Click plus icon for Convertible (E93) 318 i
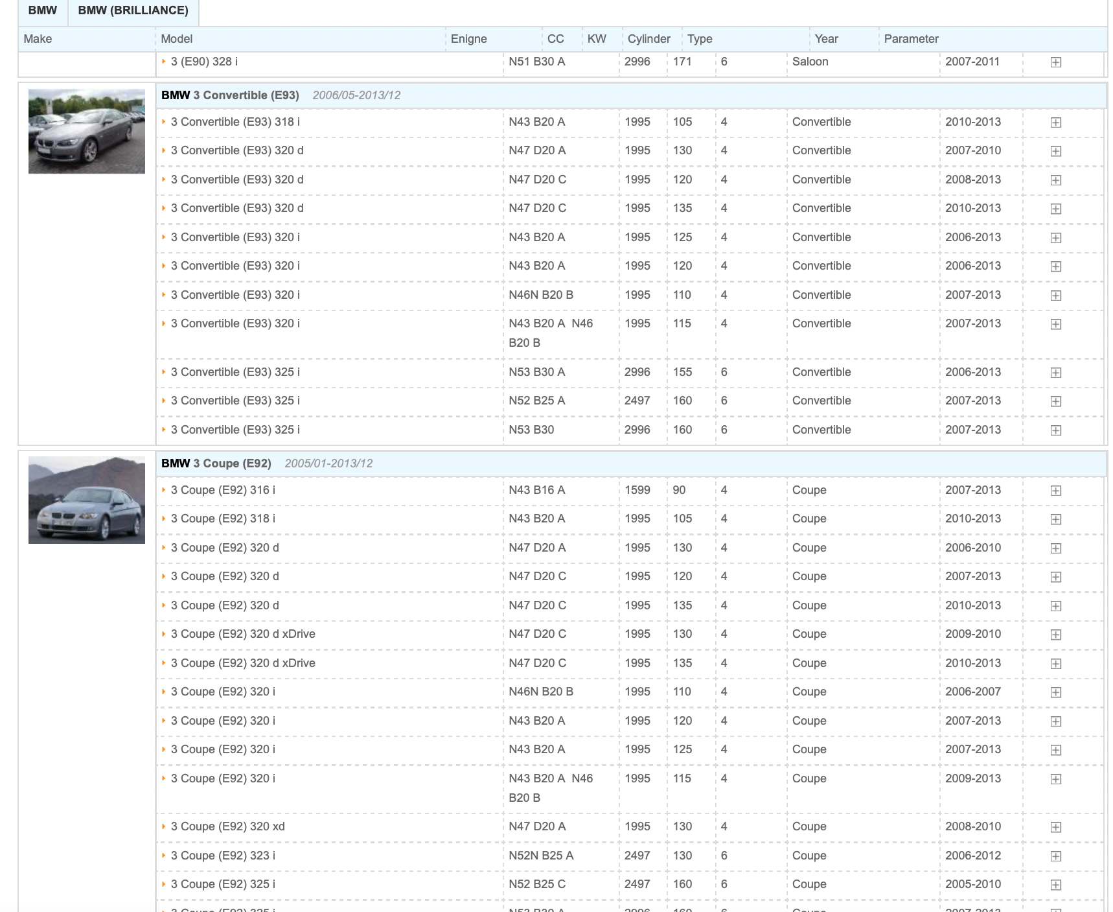The width and height of the screenshot is (1113, 912). pyautogui.click(x=1055, y=123)
